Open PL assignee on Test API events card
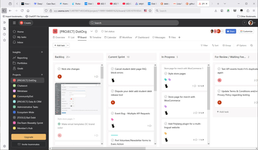The width and height of the screenshot is (258, 150). [219, 80]
